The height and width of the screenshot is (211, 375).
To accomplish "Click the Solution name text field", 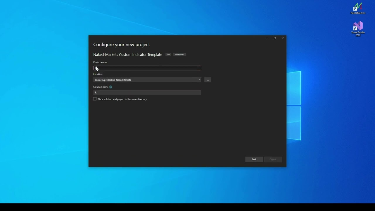I will point(147,93).
